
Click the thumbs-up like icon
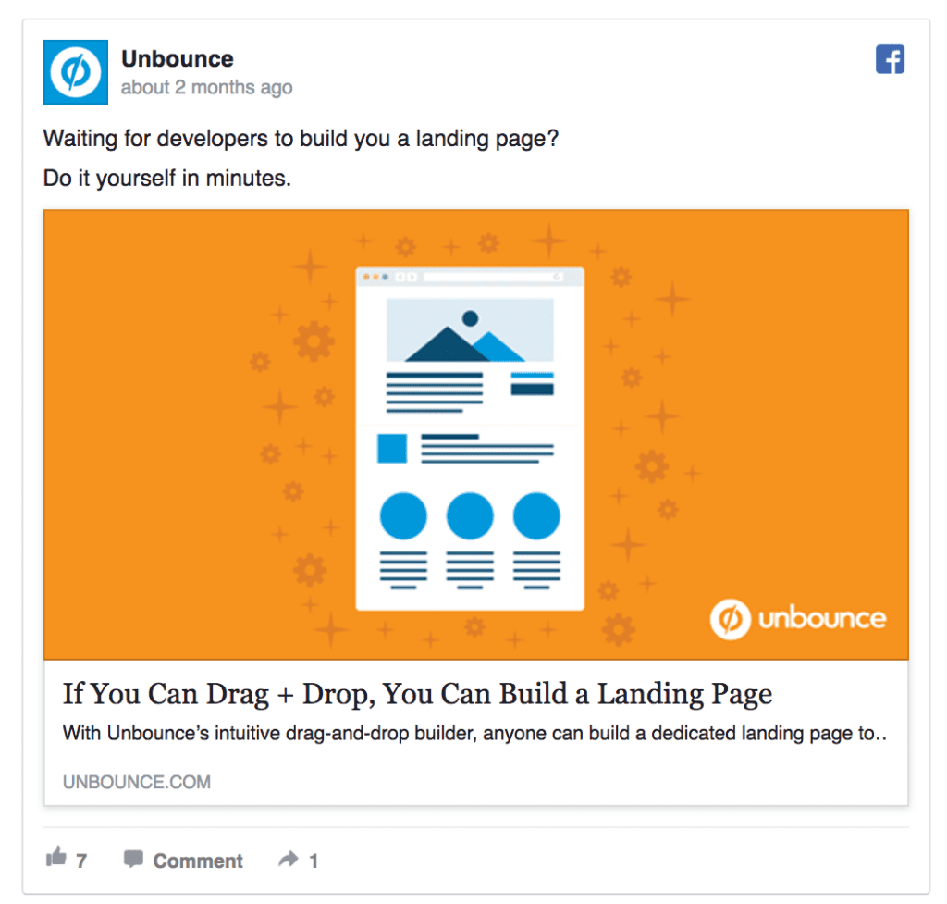[56, 856]
